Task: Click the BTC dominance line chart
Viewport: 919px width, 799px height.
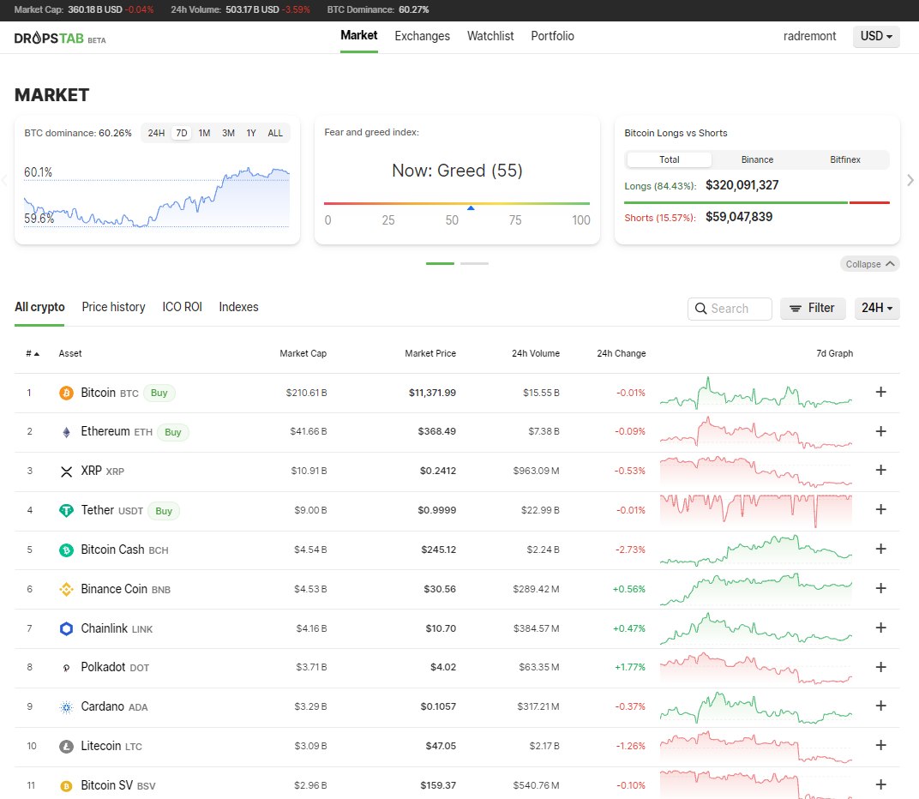Action: coord(157,197)
